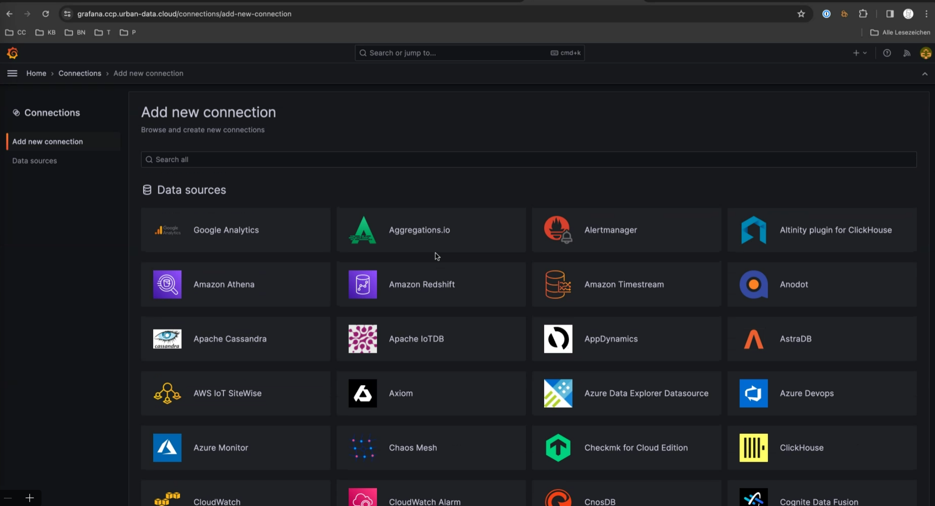Open the KB bookmarks folder
The height and width of the screenshot is (506, 935).
(x=46, y=32)
